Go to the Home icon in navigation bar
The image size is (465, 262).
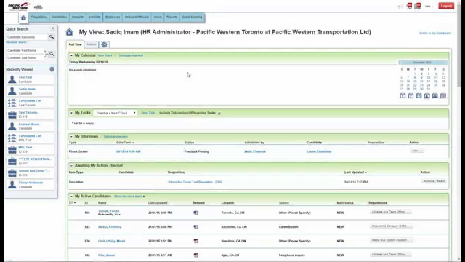point(24,18)
